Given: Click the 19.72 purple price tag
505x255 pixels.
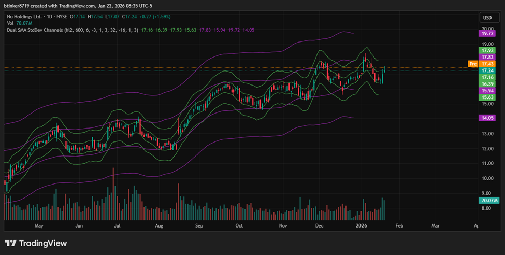Looking at the screenshot, I should [x=488, y=33].
